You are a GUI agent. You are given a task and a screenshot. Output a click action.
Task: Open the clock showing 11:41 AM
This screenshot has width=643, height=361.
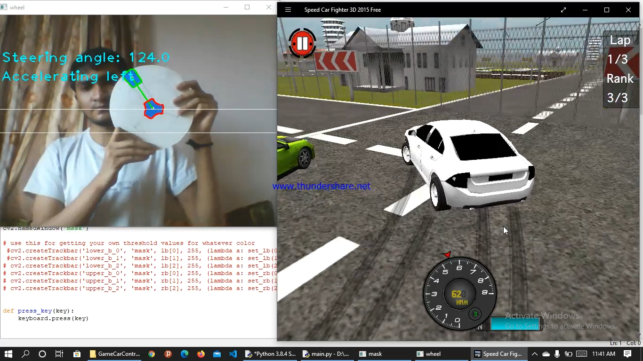click(603, 354)
